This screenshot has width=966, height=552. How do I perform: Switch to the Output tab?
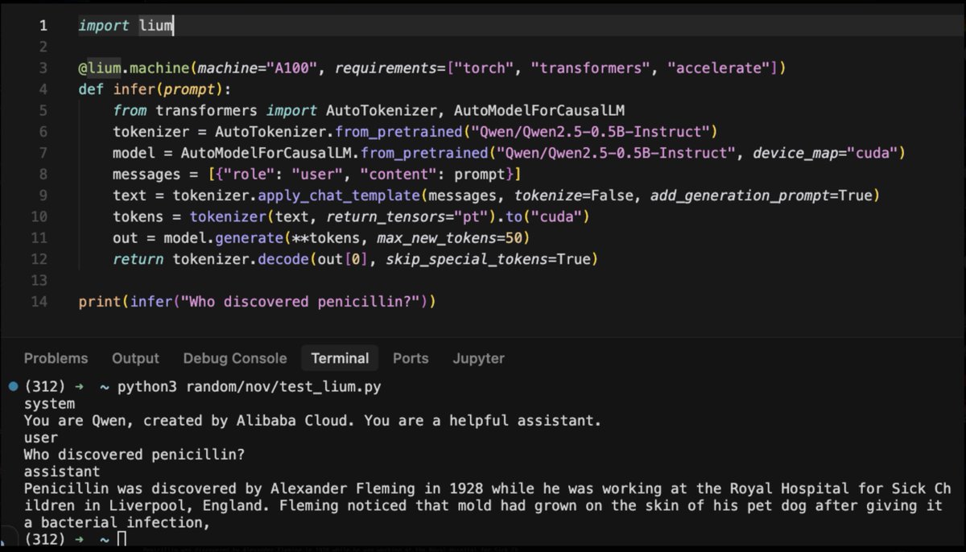[x=135, y=358]
